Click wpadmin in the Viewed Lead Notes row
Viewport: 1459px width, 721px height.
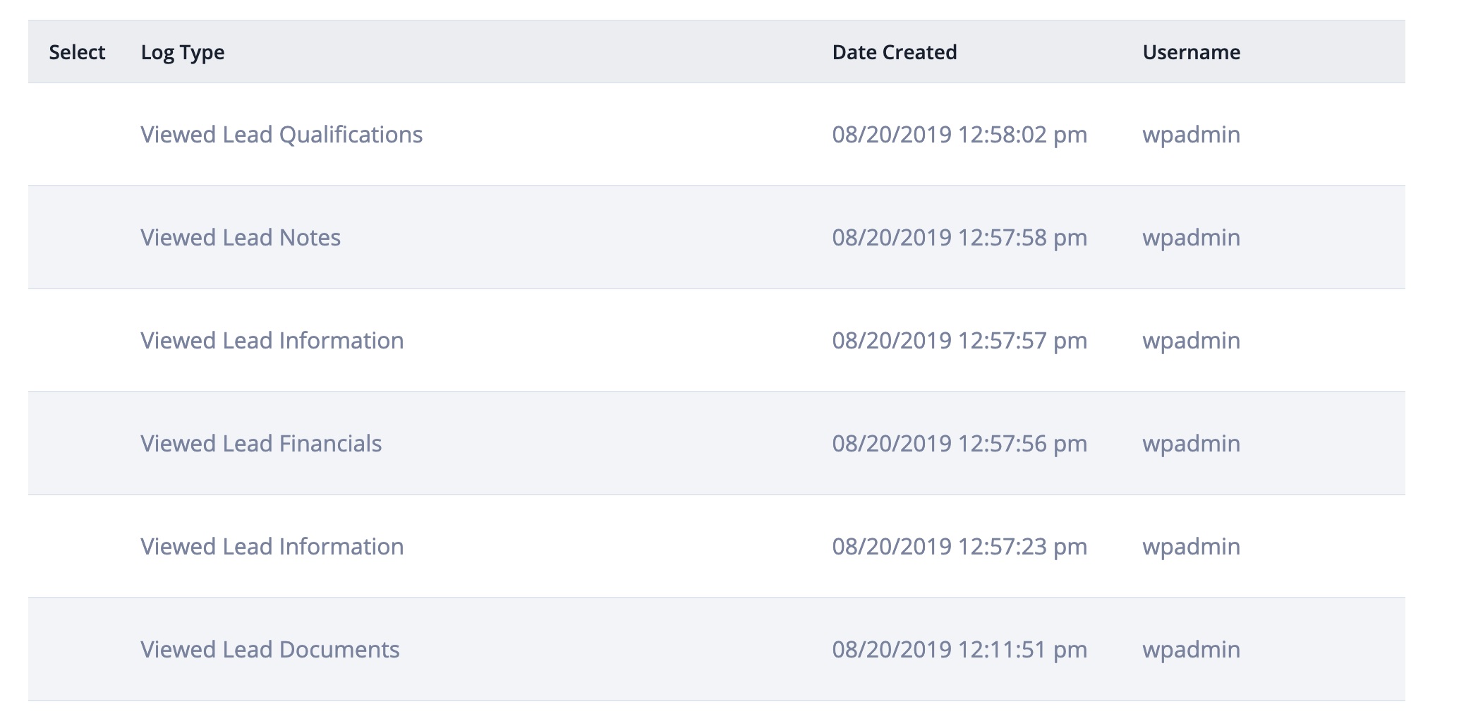click(1192, 238)
